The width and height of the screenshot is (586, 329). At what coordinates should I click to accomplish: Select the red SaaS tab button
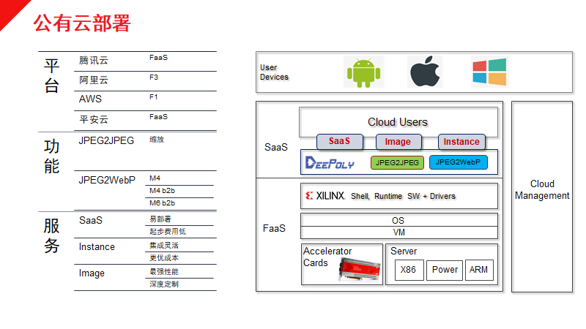339,142
